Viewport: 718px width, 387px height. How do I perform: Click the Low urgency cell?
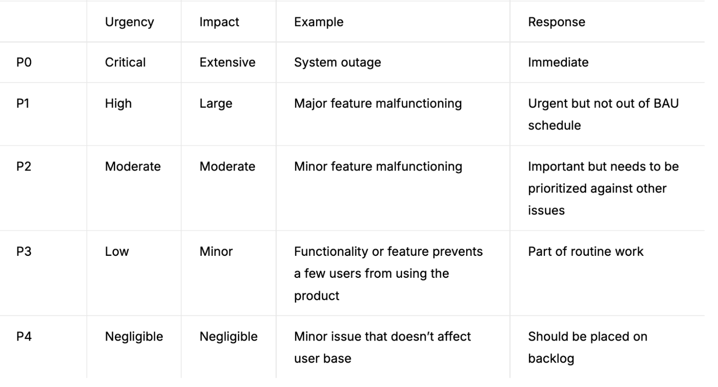[117, 251]
